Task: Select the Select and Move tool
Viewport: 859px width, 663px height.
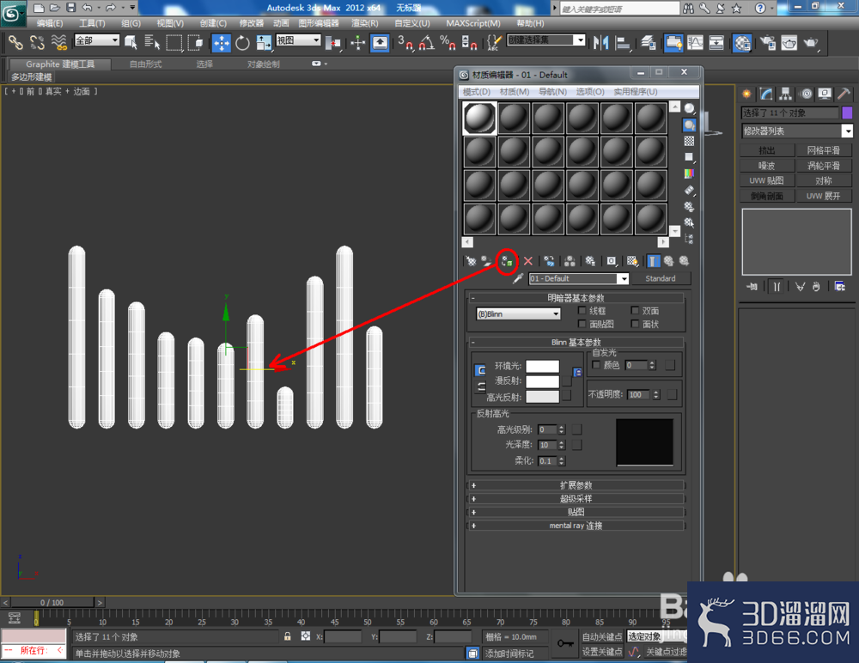Action: [x=222, y=43]
